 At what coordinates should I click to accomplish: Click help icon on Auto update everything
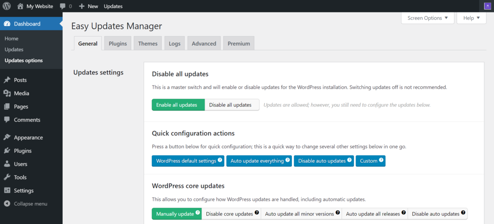(288, 160)
